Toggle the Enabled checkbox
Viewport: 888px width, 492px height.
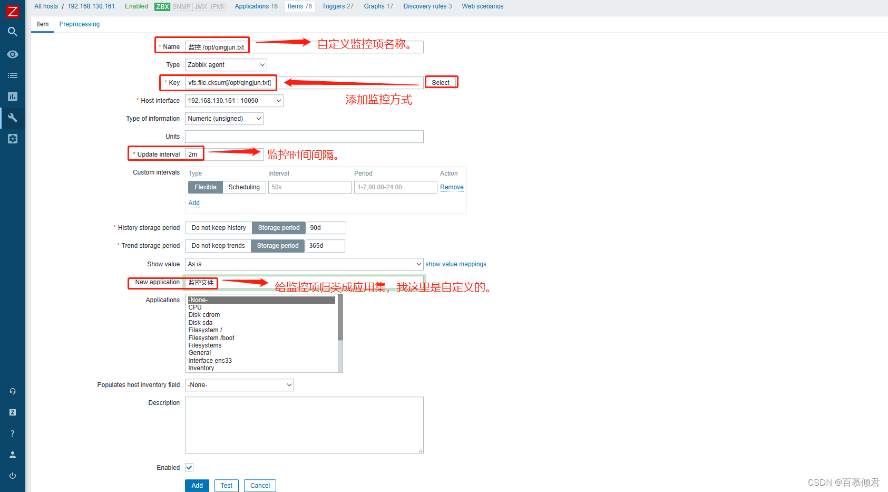(x=189, y=467)
